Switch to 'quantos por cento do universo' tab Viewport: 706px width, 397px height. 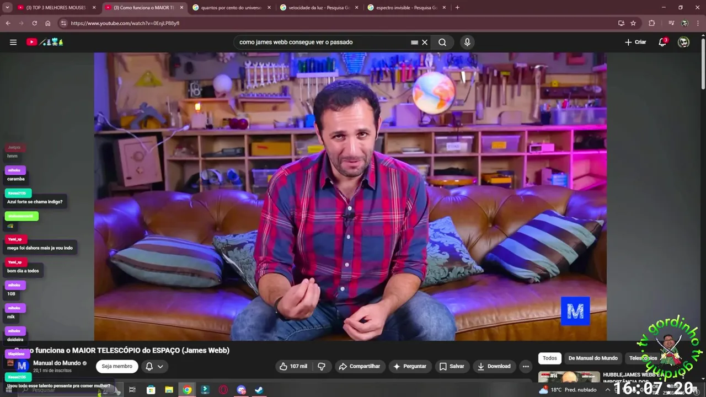pos(231,8)
